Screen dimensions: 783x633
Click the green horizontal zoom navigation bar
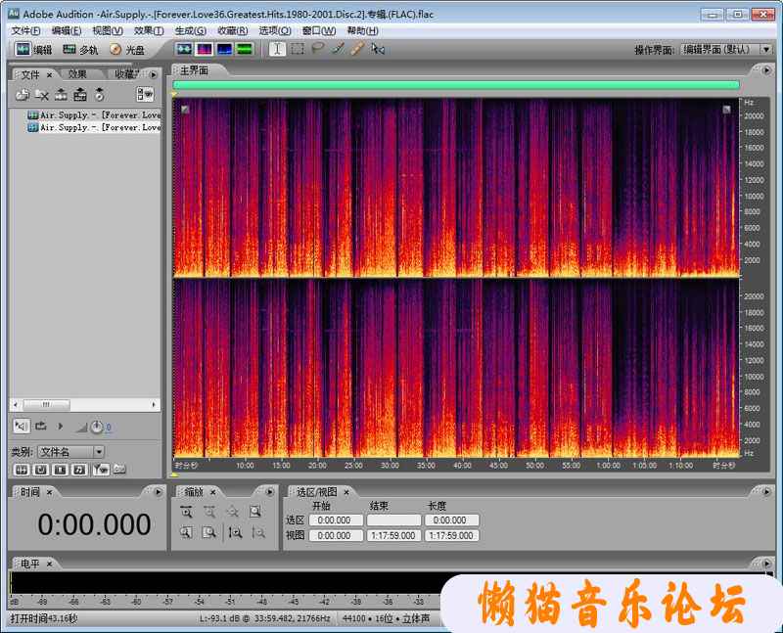point(456,85)
